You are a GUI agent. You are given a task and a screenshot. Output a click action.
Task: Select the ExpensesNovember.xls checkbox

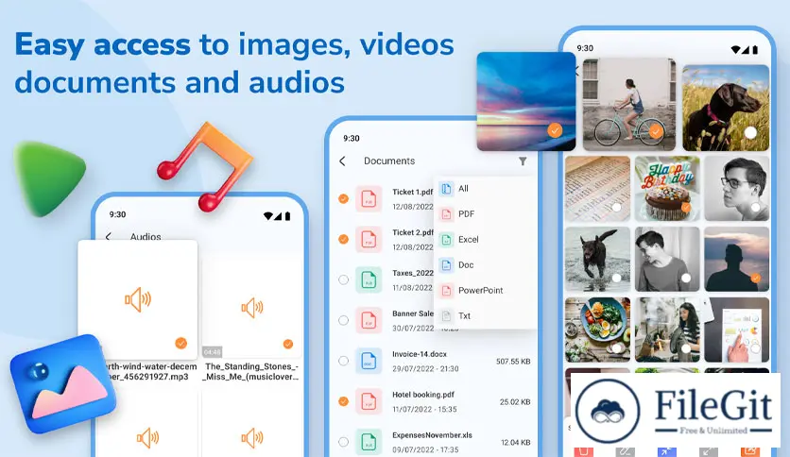344,442
